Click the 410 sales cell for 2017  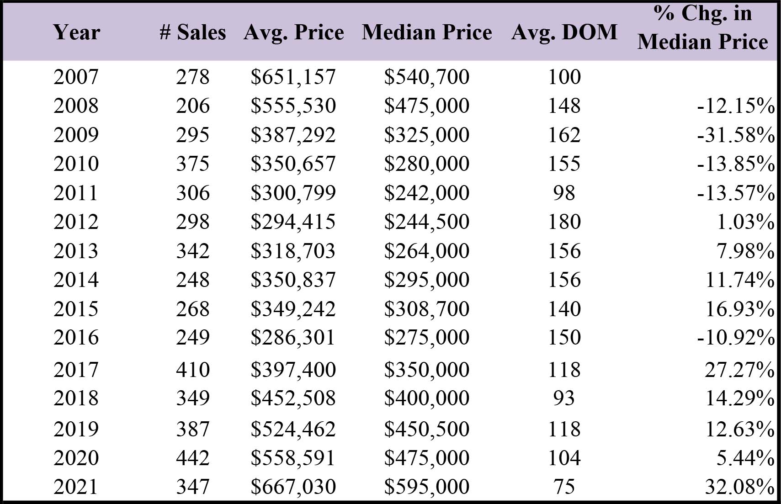(x=193, y=370)
